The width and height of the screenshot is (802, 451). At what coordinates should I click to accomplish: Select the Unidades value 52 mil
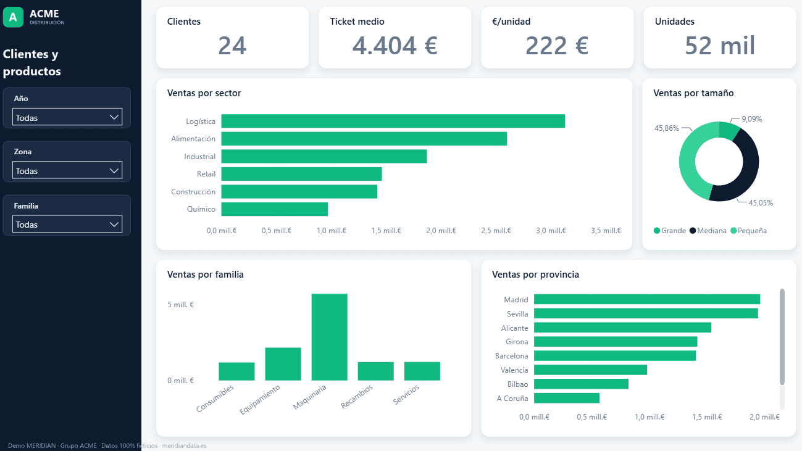[x=720, y=46]
